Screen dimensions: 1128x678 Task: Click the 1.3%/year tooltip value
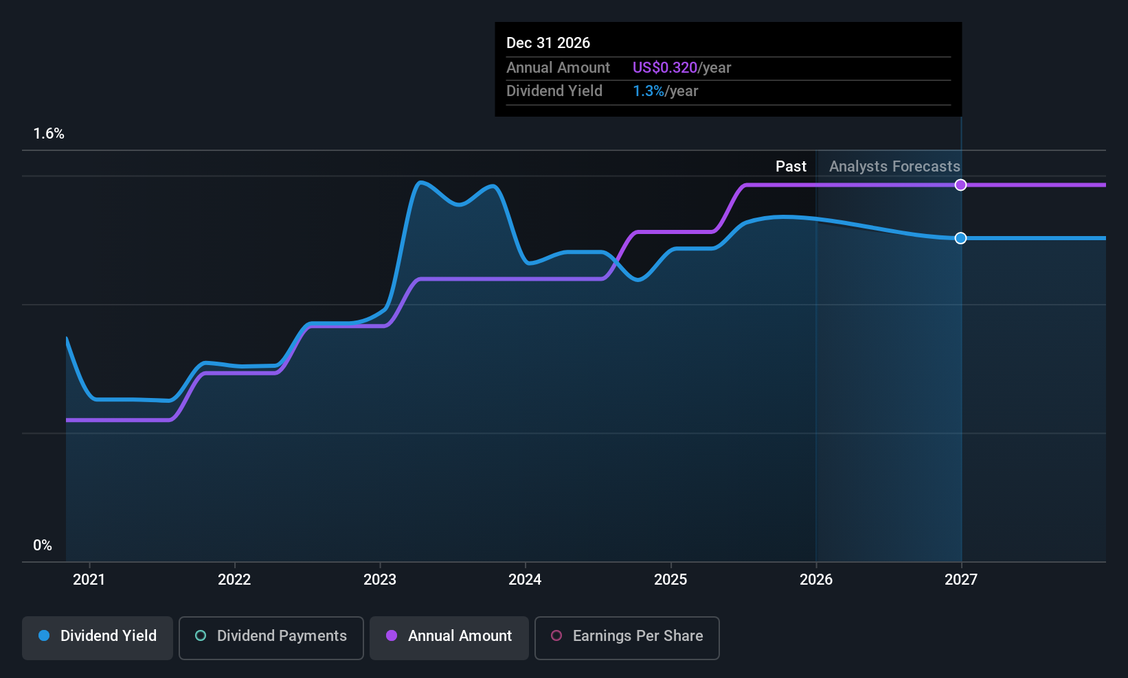pos(665,91)
